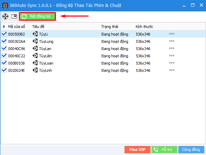
Task: Toggle checkbox for window 0020024E
Action: (x=4, y=70)
